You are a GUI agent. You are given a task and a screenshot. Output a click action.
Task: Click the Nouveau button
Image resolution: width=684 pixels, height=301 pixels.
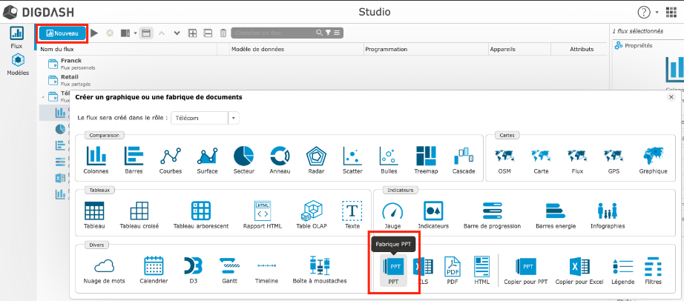(x=62, y=33)
